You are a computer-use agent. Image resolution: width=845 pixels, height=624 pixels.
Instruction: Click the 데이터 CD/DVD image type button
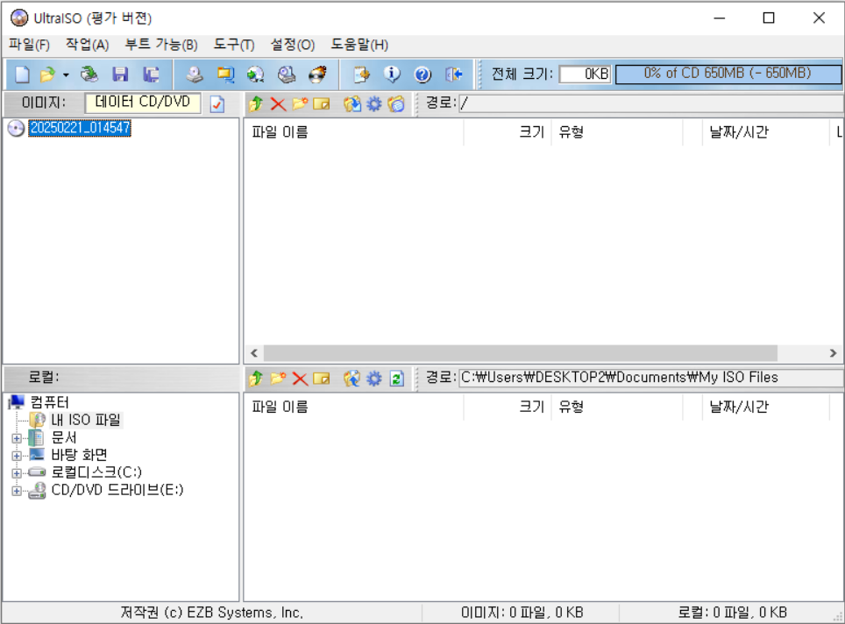(x=143, y=103)
